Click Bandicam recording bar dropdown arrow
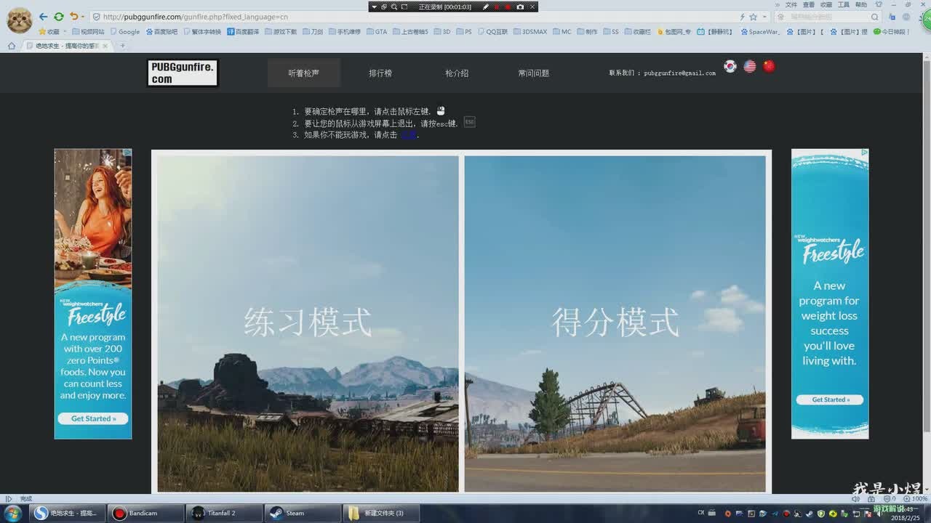931x523 pixels. point(374,7)
